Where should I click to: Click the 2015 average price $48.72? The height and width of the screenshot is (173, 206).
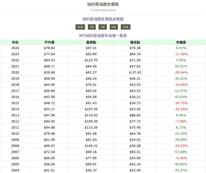(x=49, y=103)
